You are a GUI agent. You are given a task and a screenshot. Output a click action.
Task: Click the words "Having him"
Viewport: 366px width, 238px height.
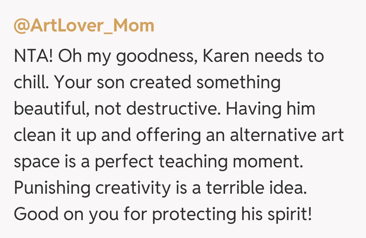point(270,109)
